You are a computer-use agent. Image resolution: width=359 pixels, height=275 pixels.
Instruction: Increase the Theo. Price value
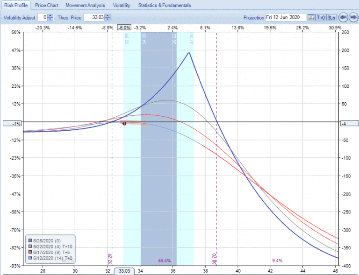pyautogui.click(x=108, y=16)
